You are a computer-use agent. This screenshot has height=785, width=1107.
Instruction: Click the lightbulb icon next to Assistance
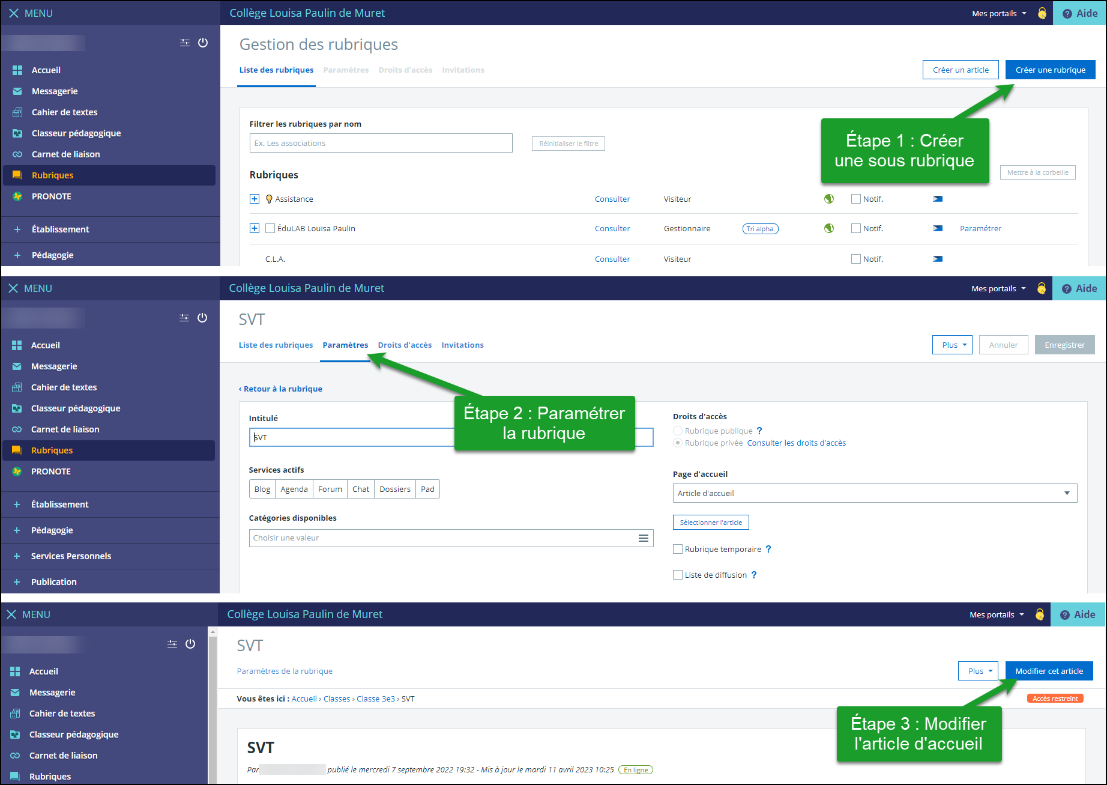pos(269,199)
